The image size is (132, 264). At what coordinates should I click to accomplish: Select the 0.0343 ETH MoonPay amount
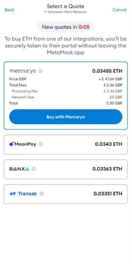(x=109, y=144)
